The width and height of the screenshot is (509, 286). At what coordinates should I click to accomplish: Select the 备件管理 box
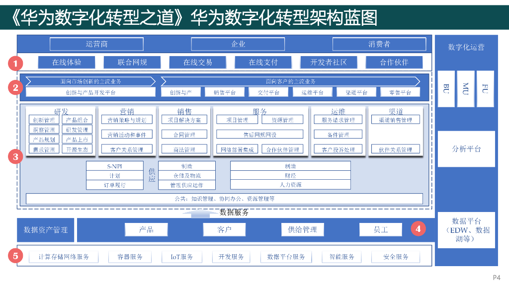(x=338, y=135)
